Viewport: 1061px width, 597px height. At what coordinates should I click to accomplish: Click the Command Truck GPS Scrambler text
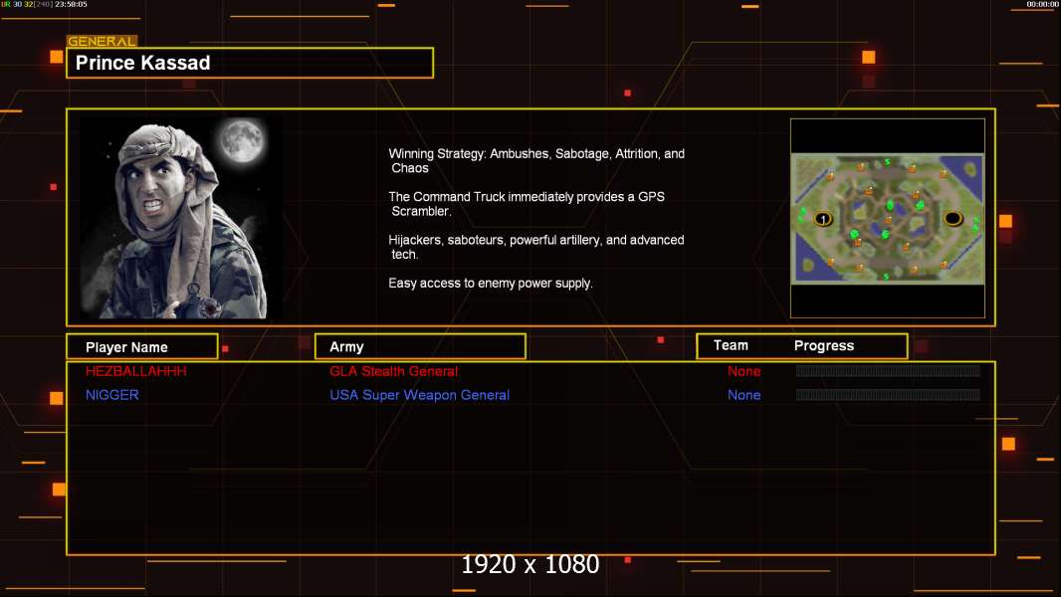point(527,204)
